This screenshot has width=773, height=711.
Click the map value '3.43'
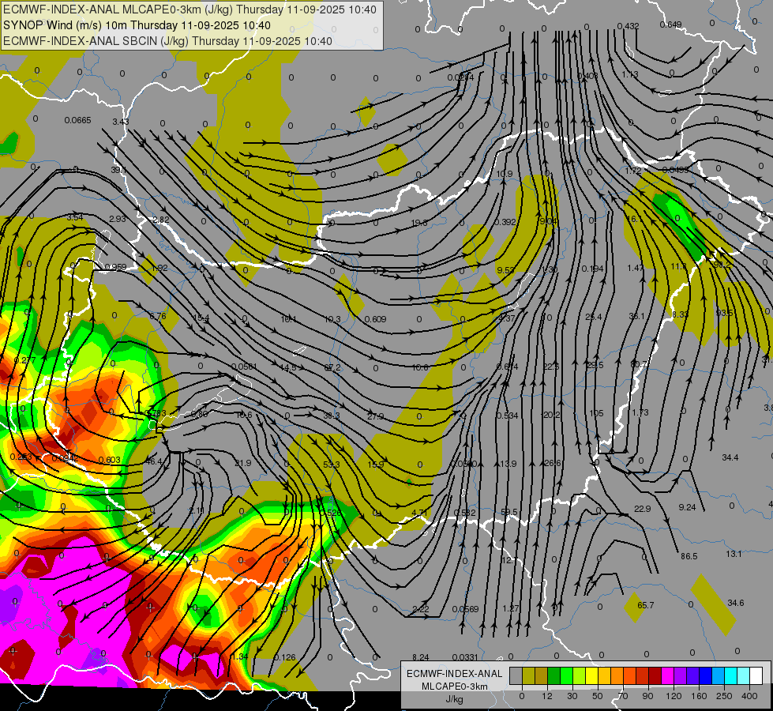[121, 122]
